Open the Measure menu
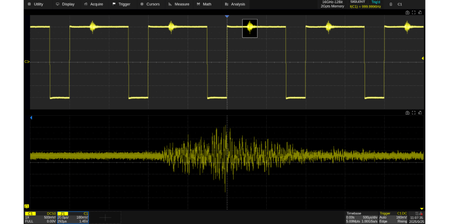The height and width of the screenshot is (224, 449). pyautogui.click(x=179, y=4)
